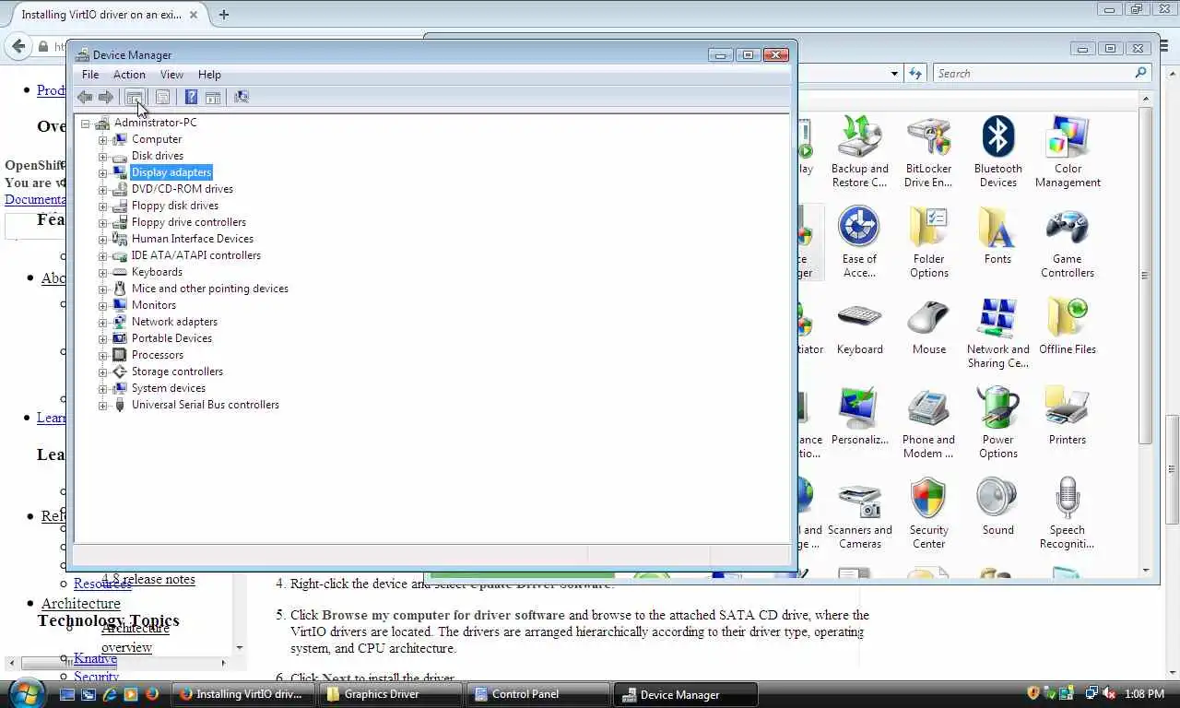Viewport: 1180px width, 708px height.
Task: Expand Universal Serial Bus controllers node
Action: click(103, 405)
